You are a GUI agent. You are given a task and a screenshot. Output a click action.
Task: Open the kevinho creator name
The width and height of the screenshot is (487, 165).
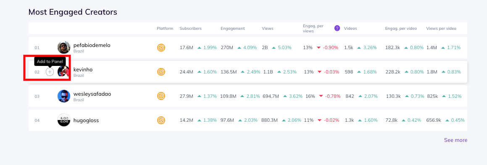tap(83, 69)
